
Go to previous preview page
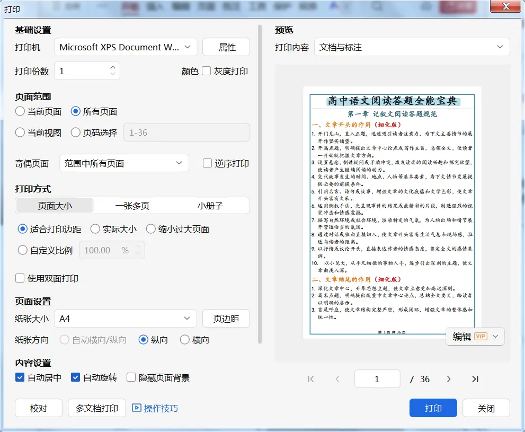click(337, 379)
